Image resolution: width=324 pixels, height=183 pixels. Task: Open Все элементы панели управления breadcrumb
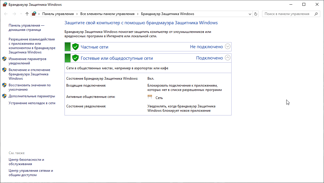coord(108,13)
